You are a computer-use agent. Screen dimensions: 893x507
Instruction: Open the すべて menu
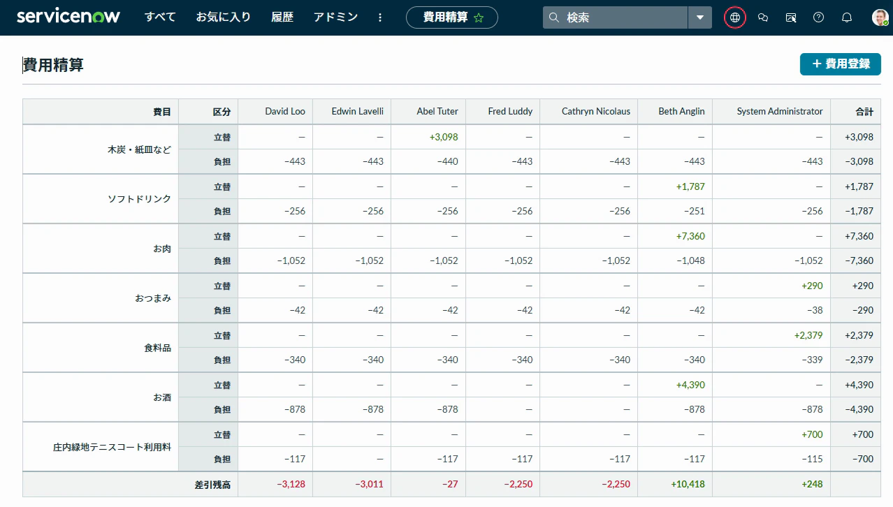pyautogui.click(x=160, y=17)
